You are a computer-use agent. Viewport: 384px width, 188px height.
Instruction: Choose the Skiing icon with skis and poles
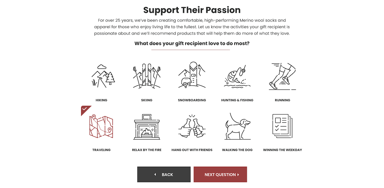pyautogui.click(x=147, y=76)
